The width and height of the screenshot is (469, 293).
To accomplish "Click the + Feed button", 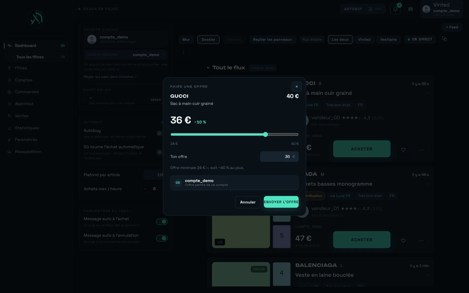I will tap(452, 27).
